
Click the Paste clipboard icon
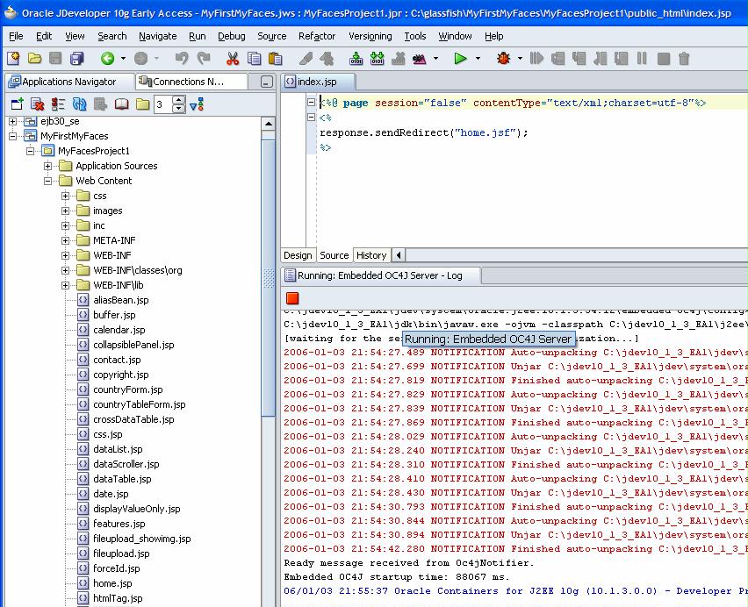point(275,59)
